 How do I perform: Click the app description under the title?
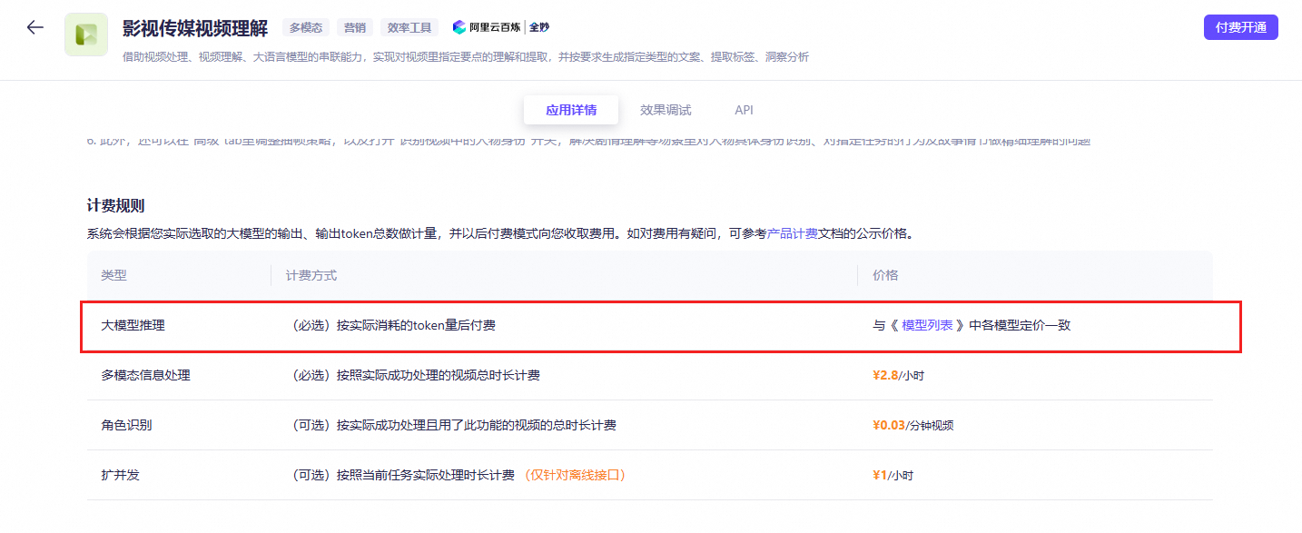466,57
